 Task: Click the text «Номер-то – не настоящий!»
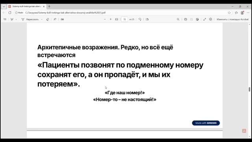click(125, 99)
